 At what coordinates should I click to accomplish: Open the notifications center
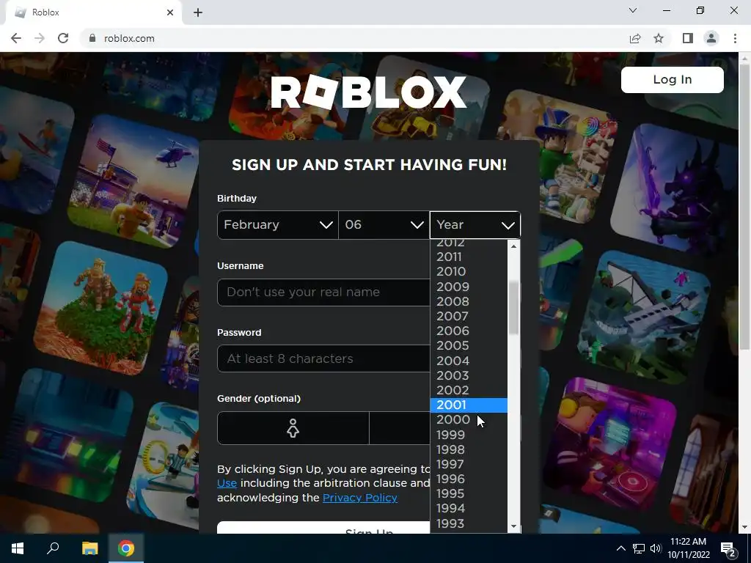click(728, 548)
